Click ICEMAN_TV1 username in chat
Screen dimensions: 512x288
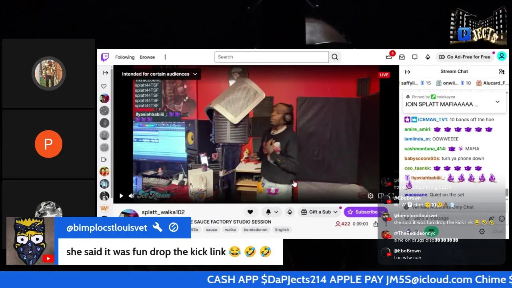tap(432, 120)
